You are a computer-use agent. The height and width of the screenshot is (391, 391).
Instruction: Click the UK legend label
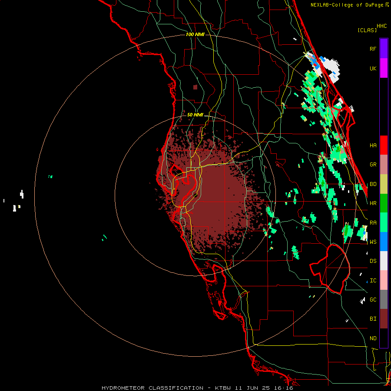tap(373, 68)
